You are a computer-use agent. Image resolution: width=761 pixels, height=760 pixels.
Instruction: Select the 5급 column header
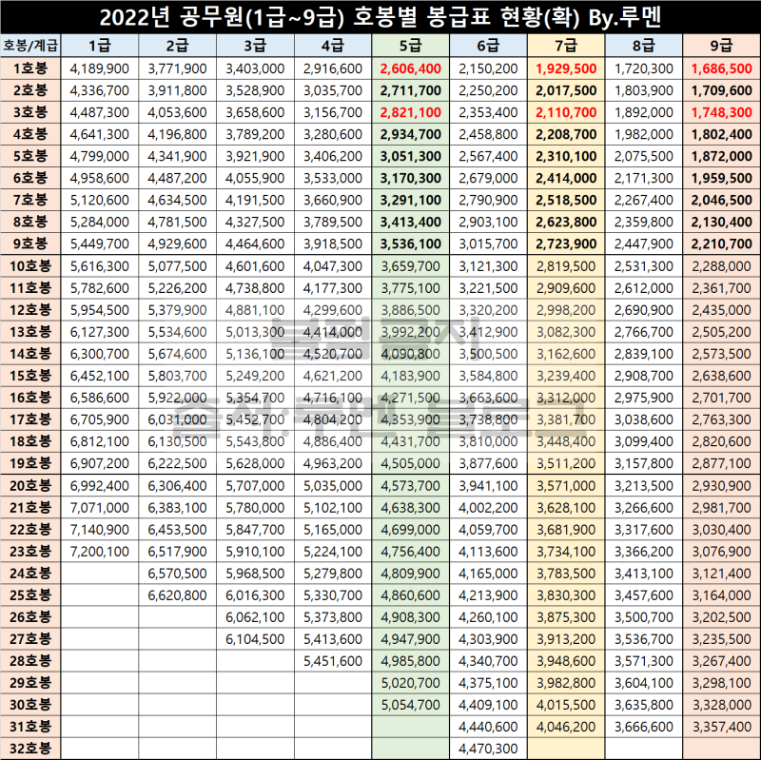[x=410, y=46]
